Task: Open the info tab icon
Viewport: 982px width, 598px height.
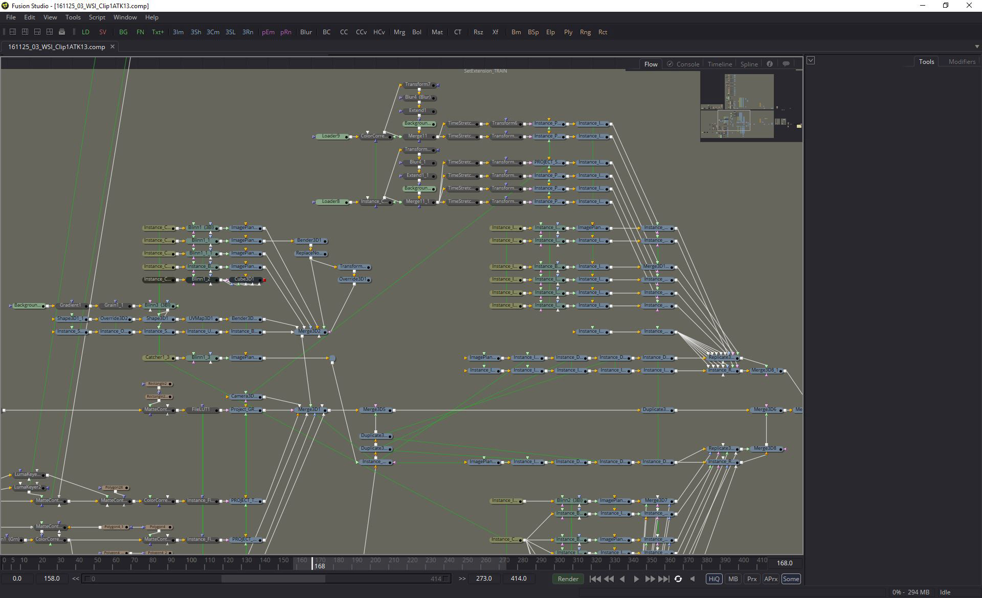Action: [x=770, y=64]
